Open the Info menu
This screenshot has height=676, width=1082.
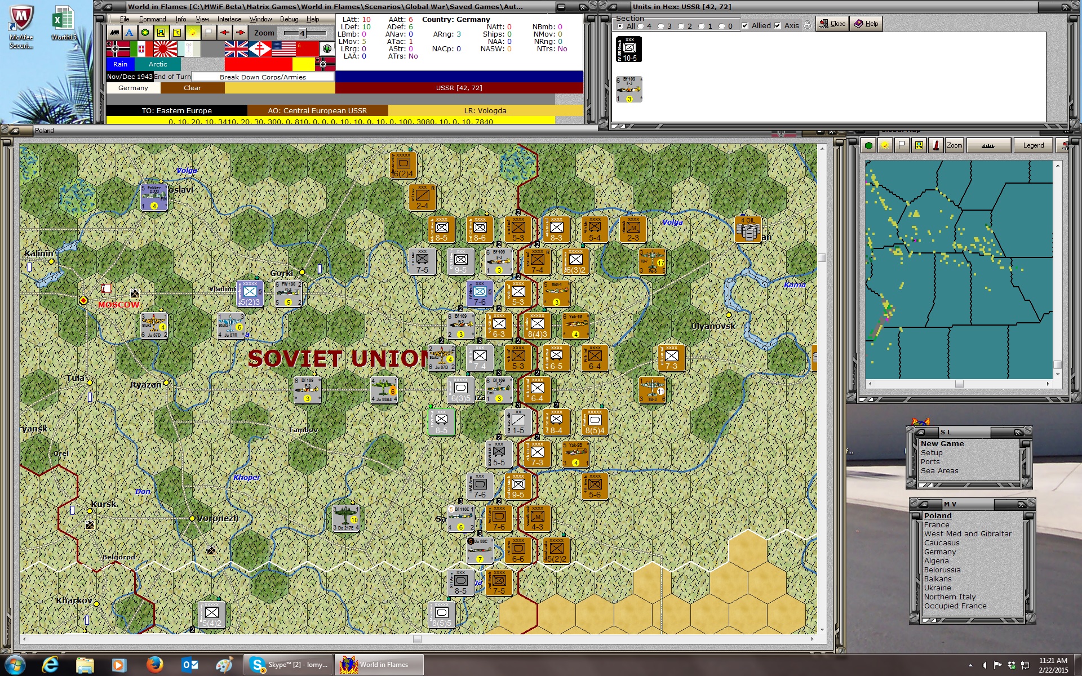coord(181,19)
